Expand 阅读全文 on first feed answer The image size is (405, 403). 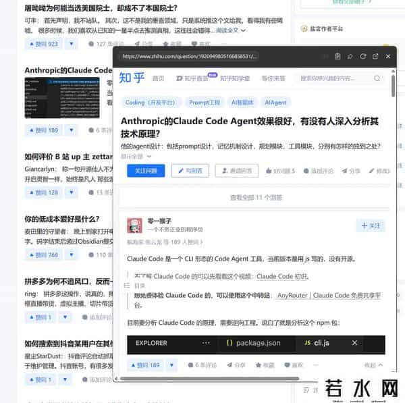[230, 30]
